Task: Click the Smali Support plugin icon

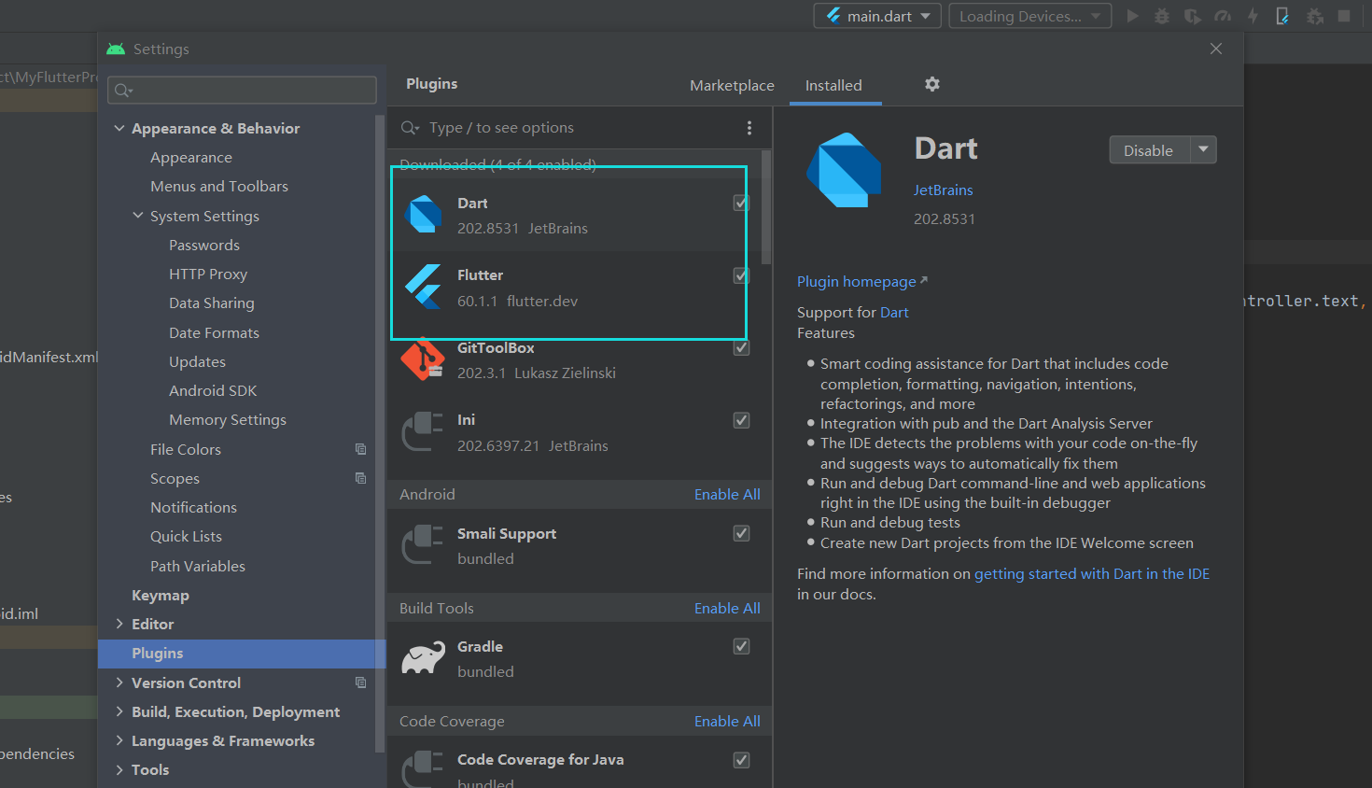Action: click(423, 544)
